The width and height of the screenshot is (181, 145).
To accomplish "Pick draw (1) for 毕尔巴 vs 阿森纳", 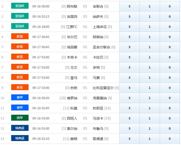I will pyautogui.click(x=150, y=37).
